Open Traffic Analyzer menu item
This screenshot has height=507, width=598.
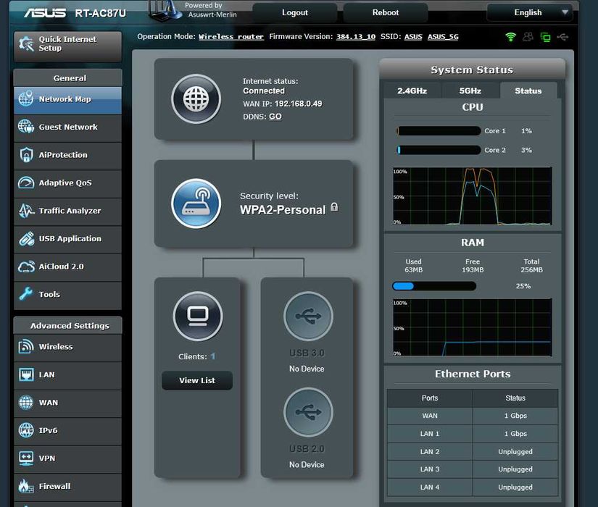click(x=68, y=211)
